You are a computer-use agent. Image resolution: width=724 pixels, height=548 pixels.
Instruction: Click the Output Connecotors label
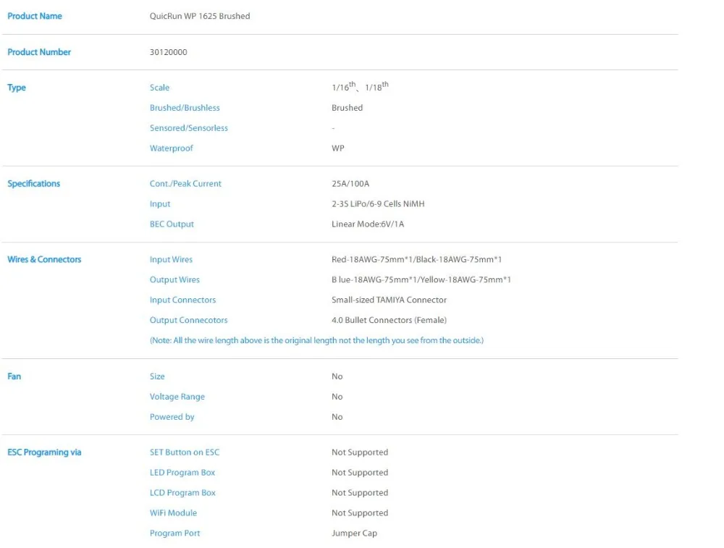189,321
